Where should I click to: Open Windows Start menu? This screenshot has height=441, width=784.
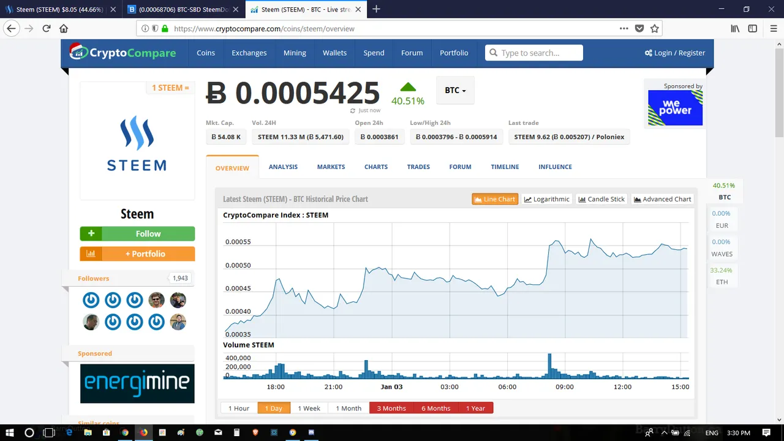click(10, 432)
